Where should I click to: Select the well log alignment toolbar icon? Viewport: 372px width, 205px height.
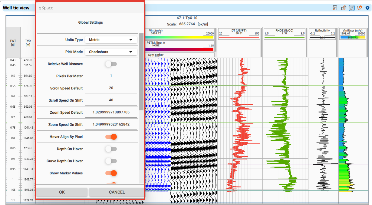(335, 8)
